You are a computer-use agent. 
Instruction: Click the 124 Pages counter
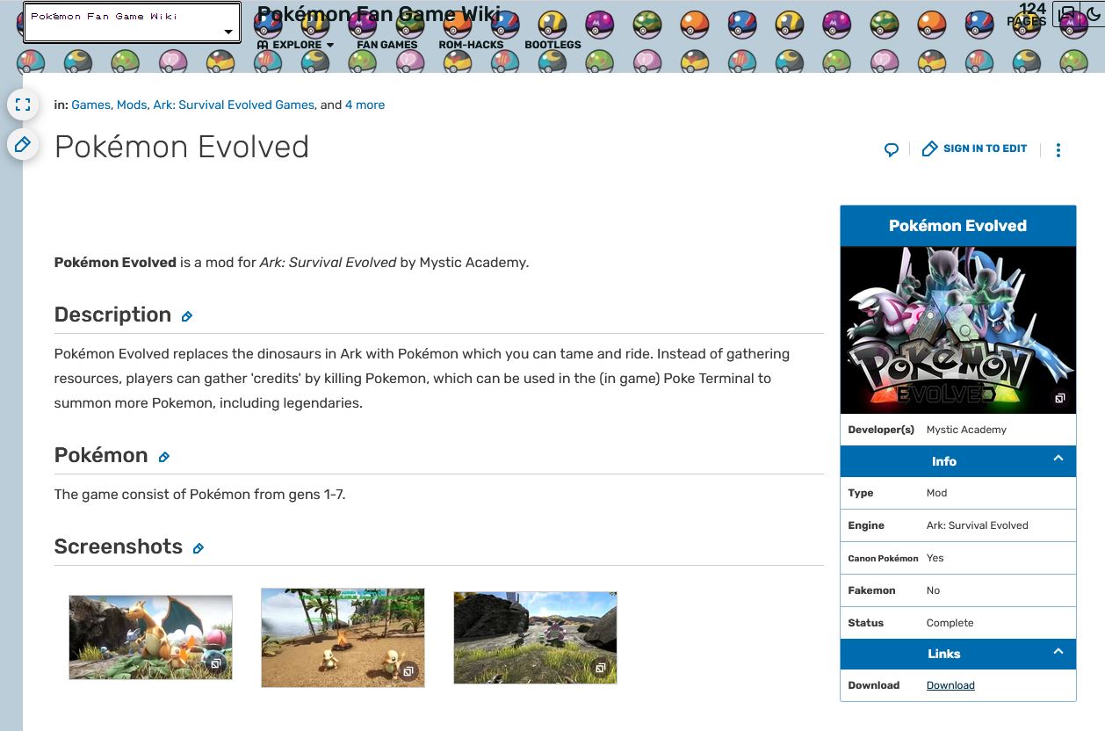[x=1027, y=14]
